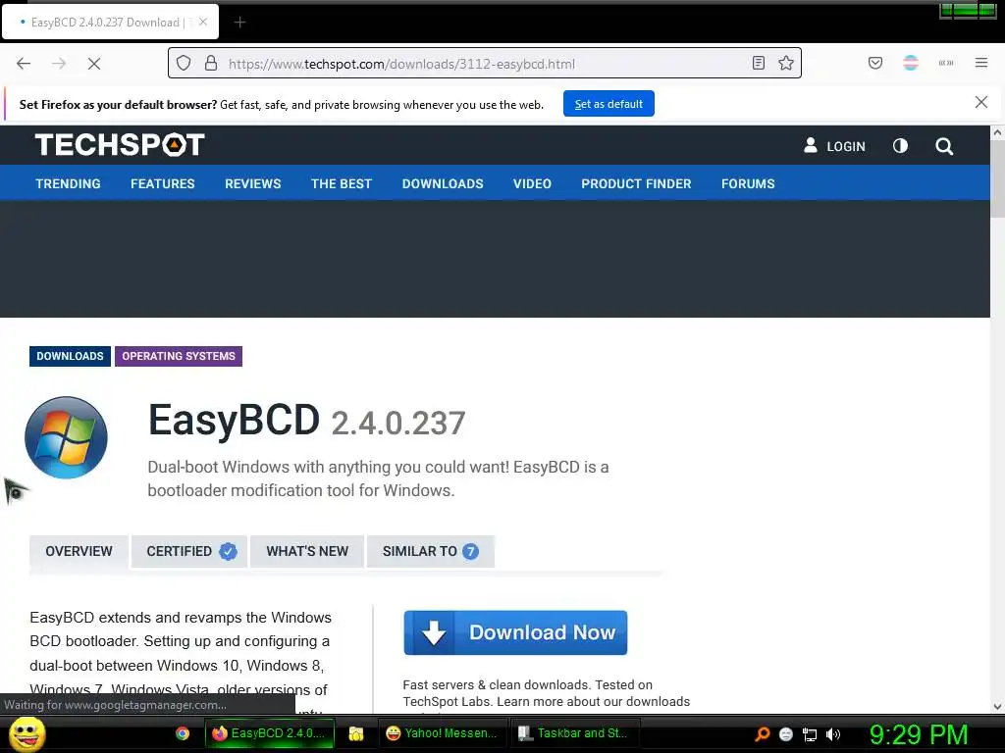Open TechSpot site search magnifier
The image size is (1005, 753).
pos(944,147)
